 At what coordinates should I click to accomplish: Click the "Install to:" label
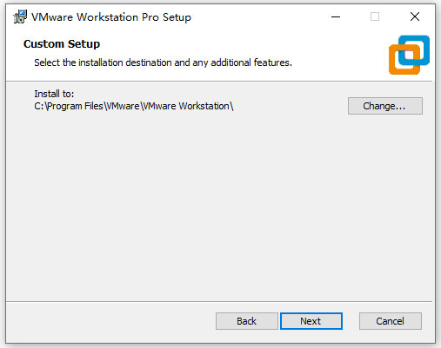(x=54, y=94)
